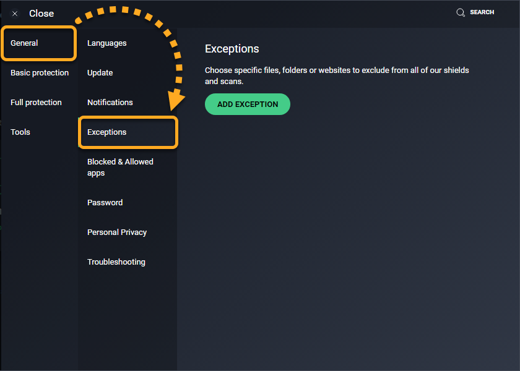Image resolution: width=520 pixels, height=371 pixels.
Task: Switch to Basic protection category
Action: [x=40, y=73]
